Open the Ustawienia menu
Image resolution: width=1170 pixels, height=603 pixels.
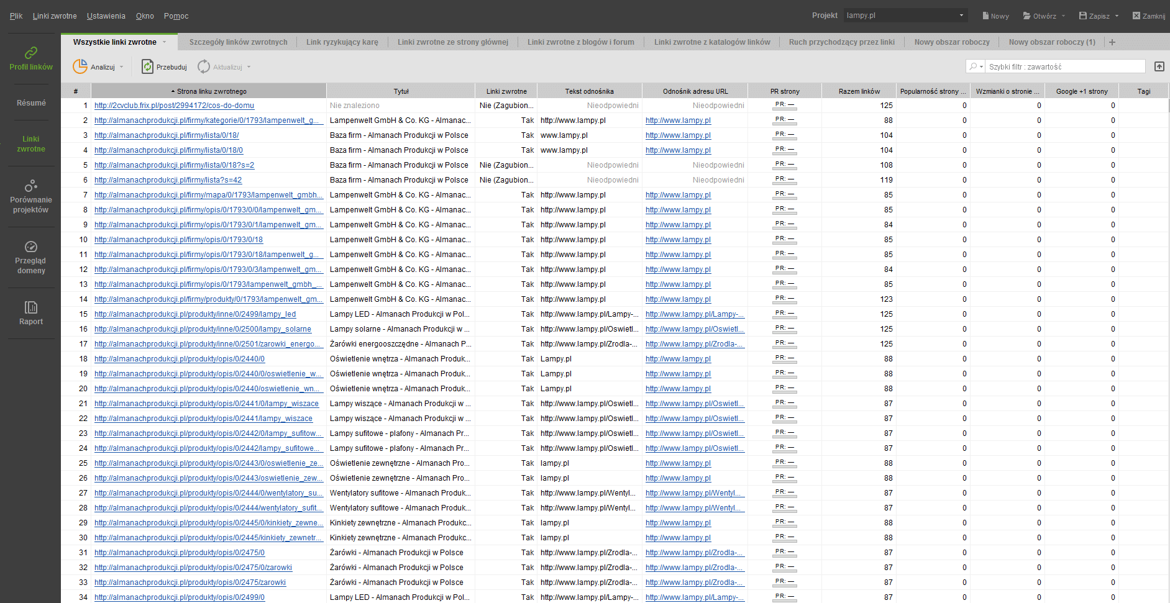pos(106,16)
